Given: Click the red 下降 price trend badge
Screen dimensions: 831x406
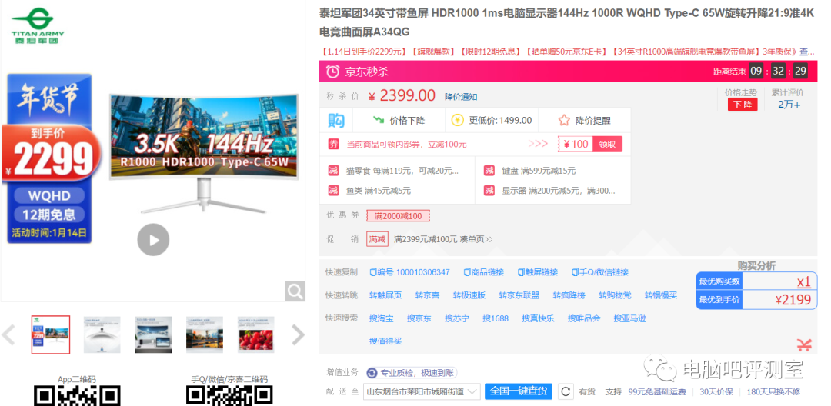Looking at the screenshot, I should (x=742, y=105).
